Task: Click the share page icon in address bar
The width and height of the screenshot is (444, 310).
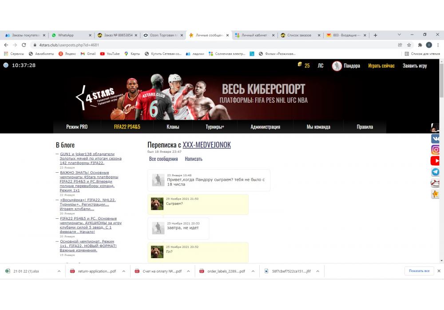Action: (400, 45)
